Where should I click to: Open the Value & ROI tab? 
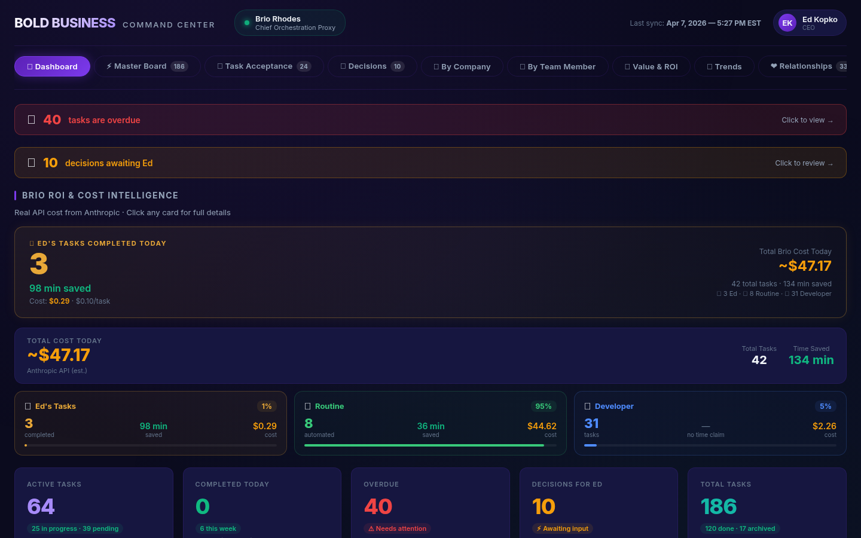coord(651,66)
